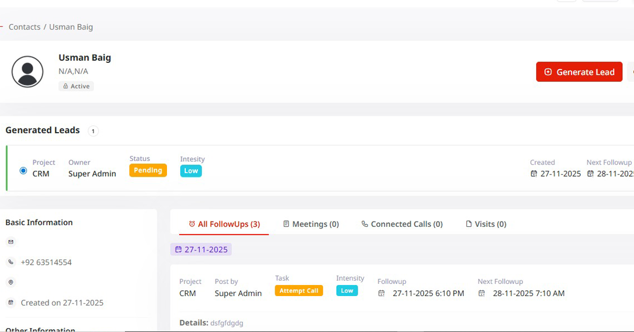This screenshot has height=332, width=634.
Task: Click the phone icon beside +92 63514554
Action: click(x=11, y=262)
